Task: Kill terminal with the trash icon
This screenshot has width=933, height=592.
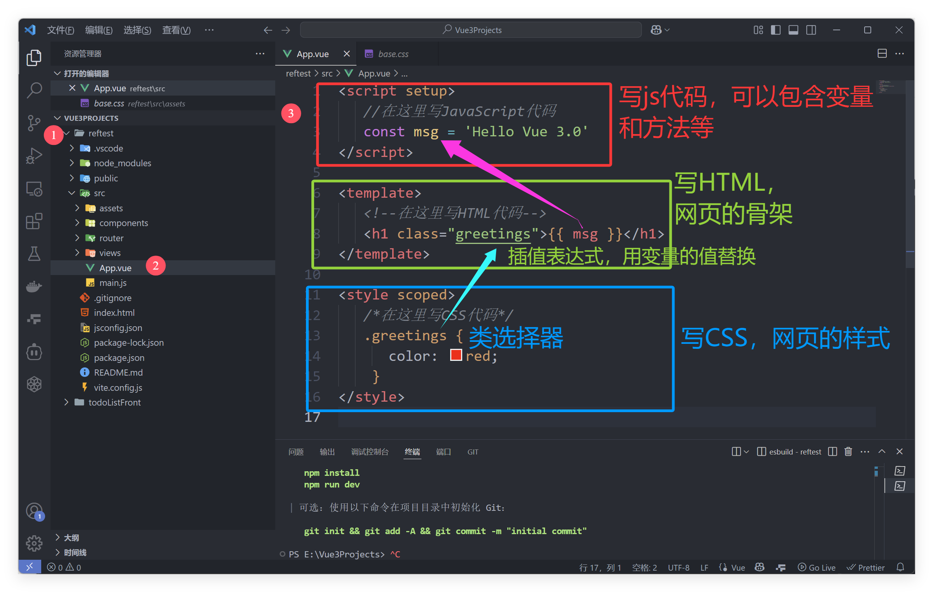Action: tap(848, 451)
